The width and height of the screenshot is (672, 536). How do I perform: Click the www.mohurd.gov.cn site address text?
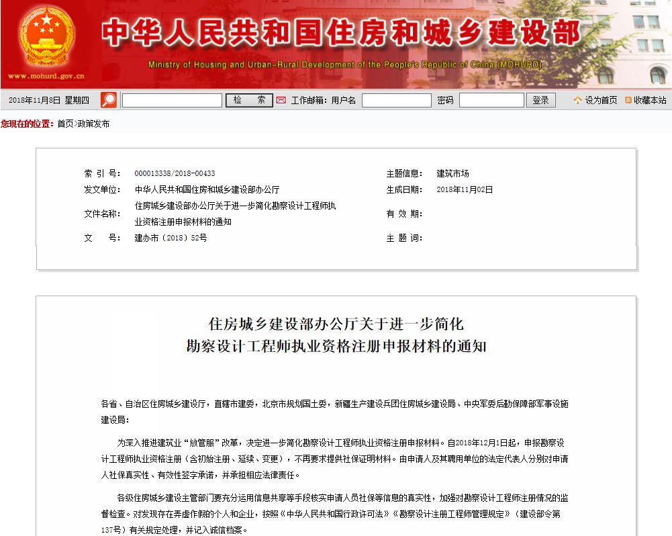coord(46,77)
